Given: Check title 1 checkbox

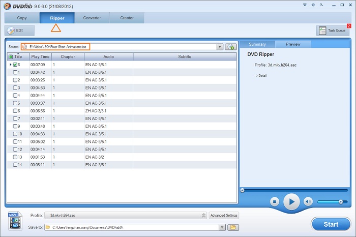Looking at the screenshot, I should (x=15, y=72).
